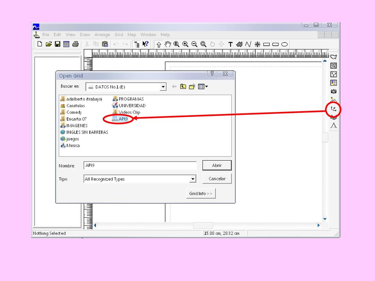Open the Draw menu
Viewport: 375px width, 281px height.
[85, 35]
